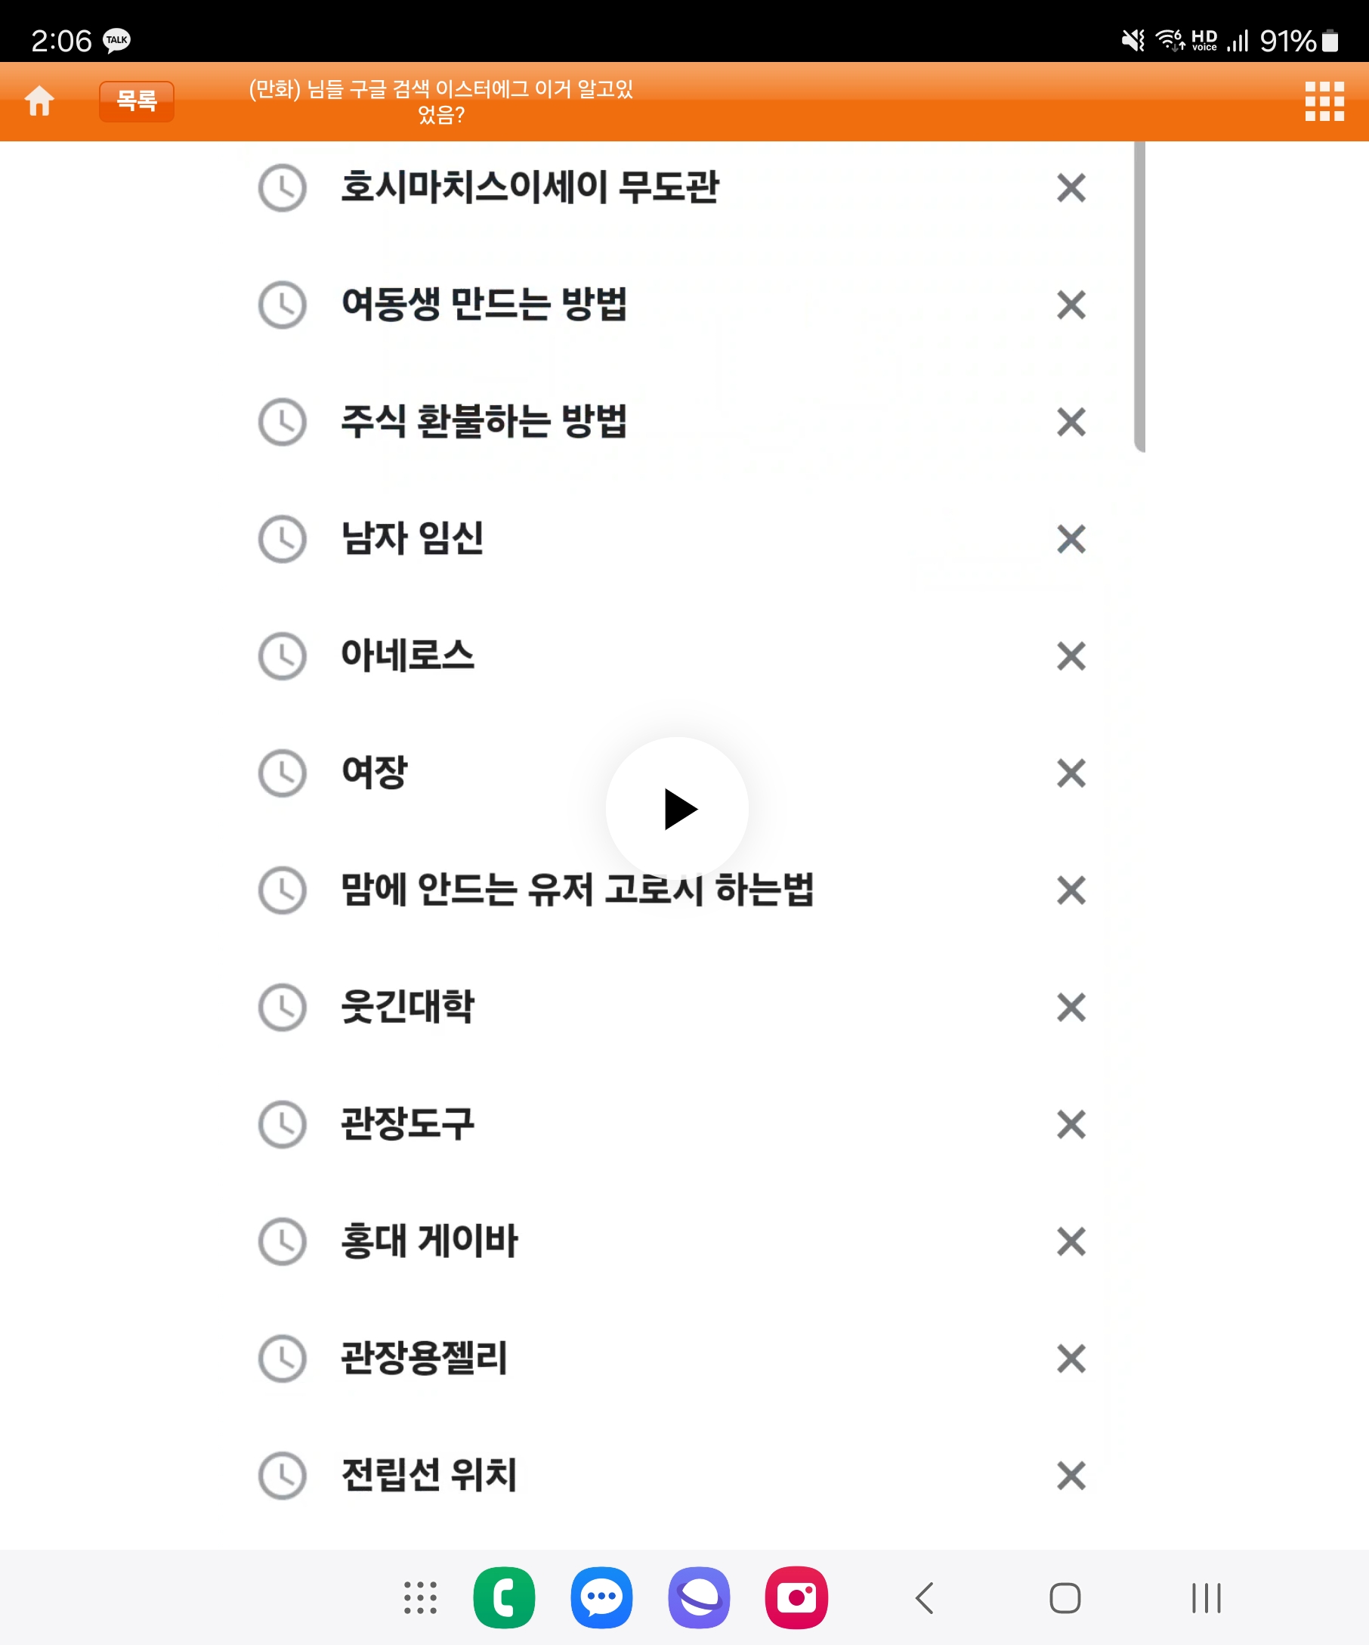Open the grid menu icon in header
Screen dimensions: 1369x1645
pyautogui.click(x=1324, y=101)
